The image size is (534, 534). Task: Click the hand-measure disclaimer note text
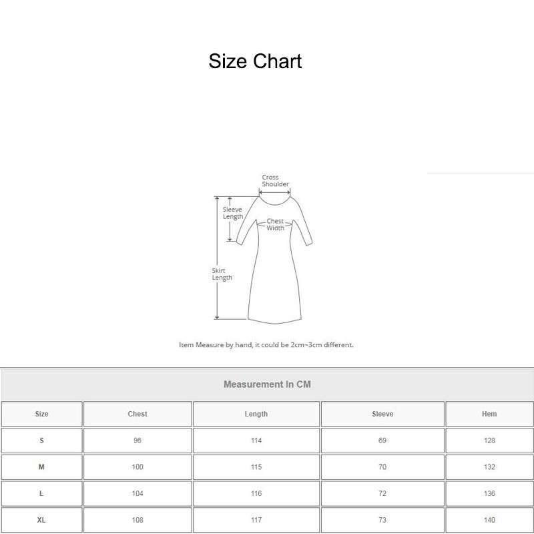267,345
